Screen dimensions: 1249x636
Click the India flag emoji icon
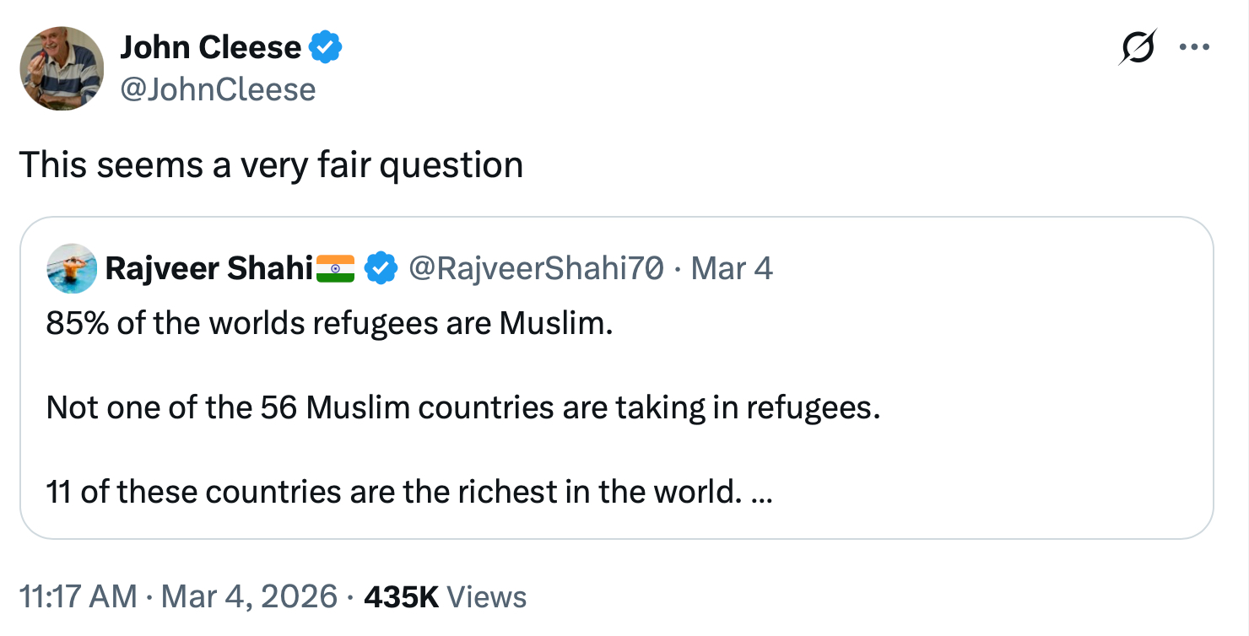(336, 269)
